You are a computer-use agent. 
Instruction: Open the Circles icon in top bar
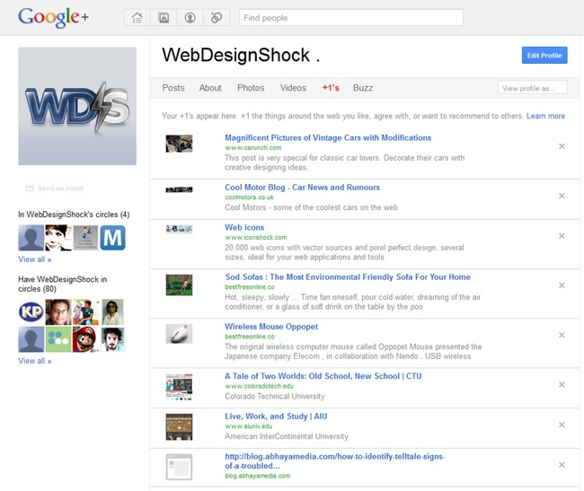point(216,17)
